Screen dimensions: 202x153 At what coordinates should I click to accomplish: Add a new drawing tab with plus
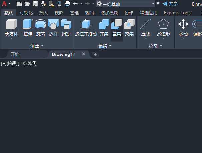[95, 54]
